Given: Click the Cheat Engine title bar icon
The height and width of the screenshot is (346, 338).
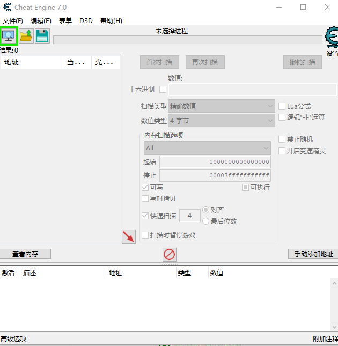Looking at the screenshot, I should (x=7, y=7).
